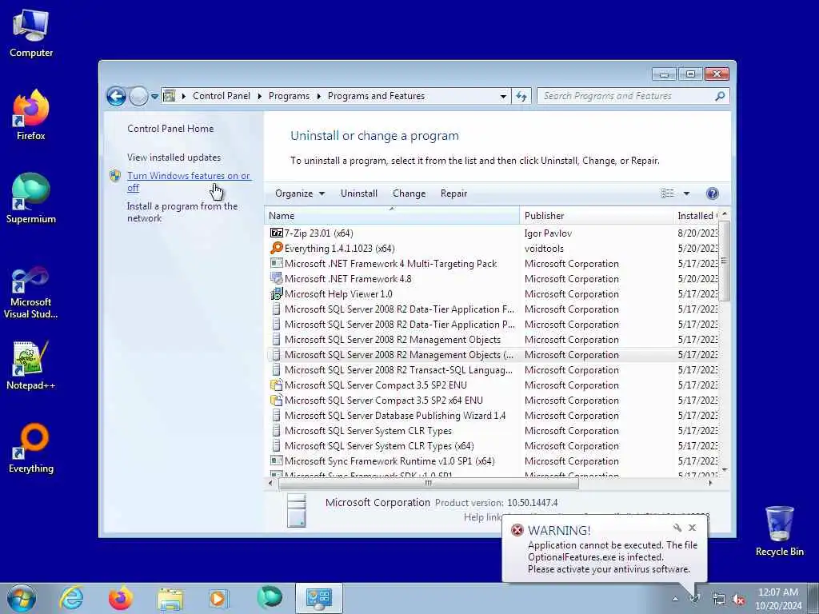Click the horizontal scrollbar thumb of program list

(x=429, y=484)
